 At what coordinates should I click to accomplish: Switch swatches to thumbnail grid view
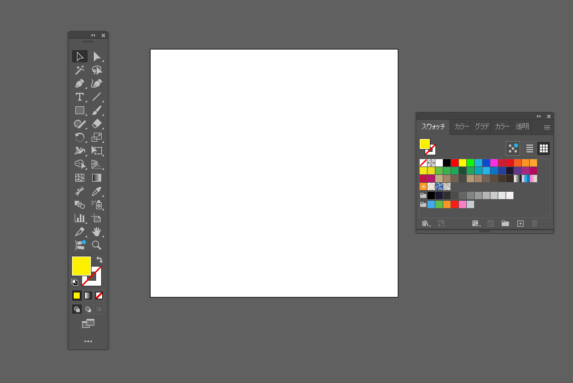[544, 148]
